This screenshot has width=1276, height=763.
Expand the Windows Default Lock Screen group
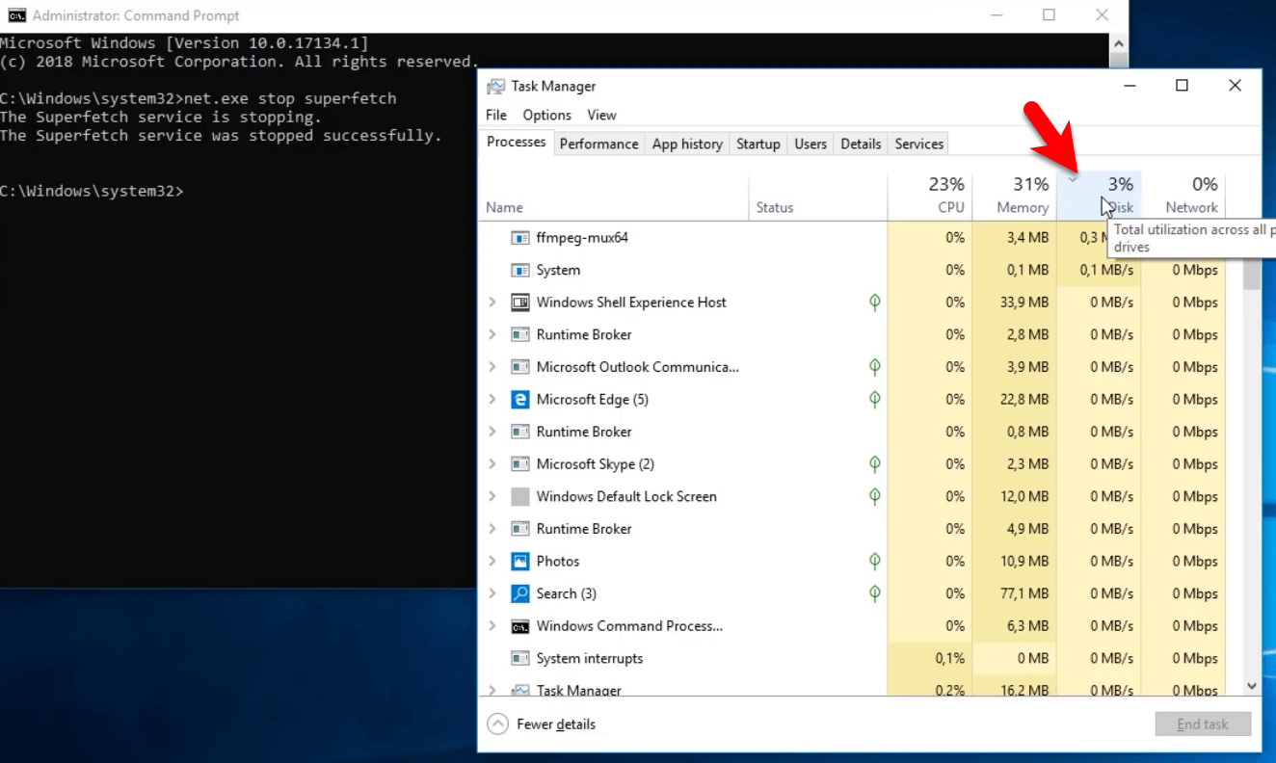[x=492, y=497]
